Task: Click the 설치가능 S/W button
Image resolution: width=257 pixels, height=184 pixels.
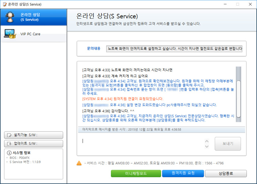Action: (x=34, y=135)
